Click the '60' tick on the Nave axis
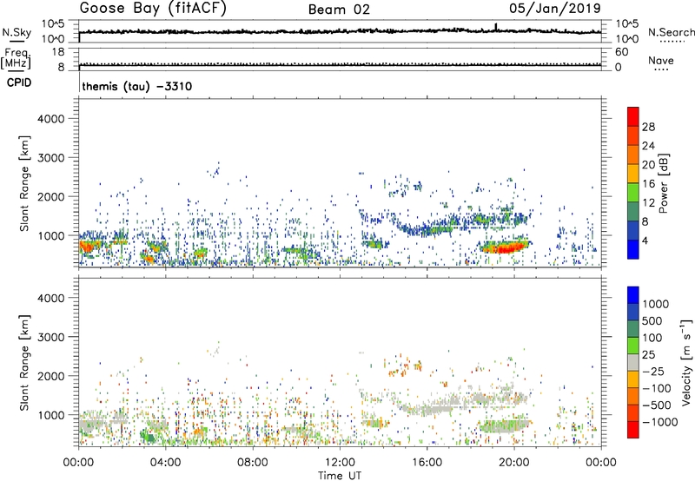695x481 pixels. 621,52
